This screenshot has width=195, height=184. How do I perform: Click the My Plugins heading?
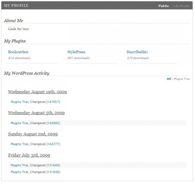pyautogui.click(x=15, y=41)
